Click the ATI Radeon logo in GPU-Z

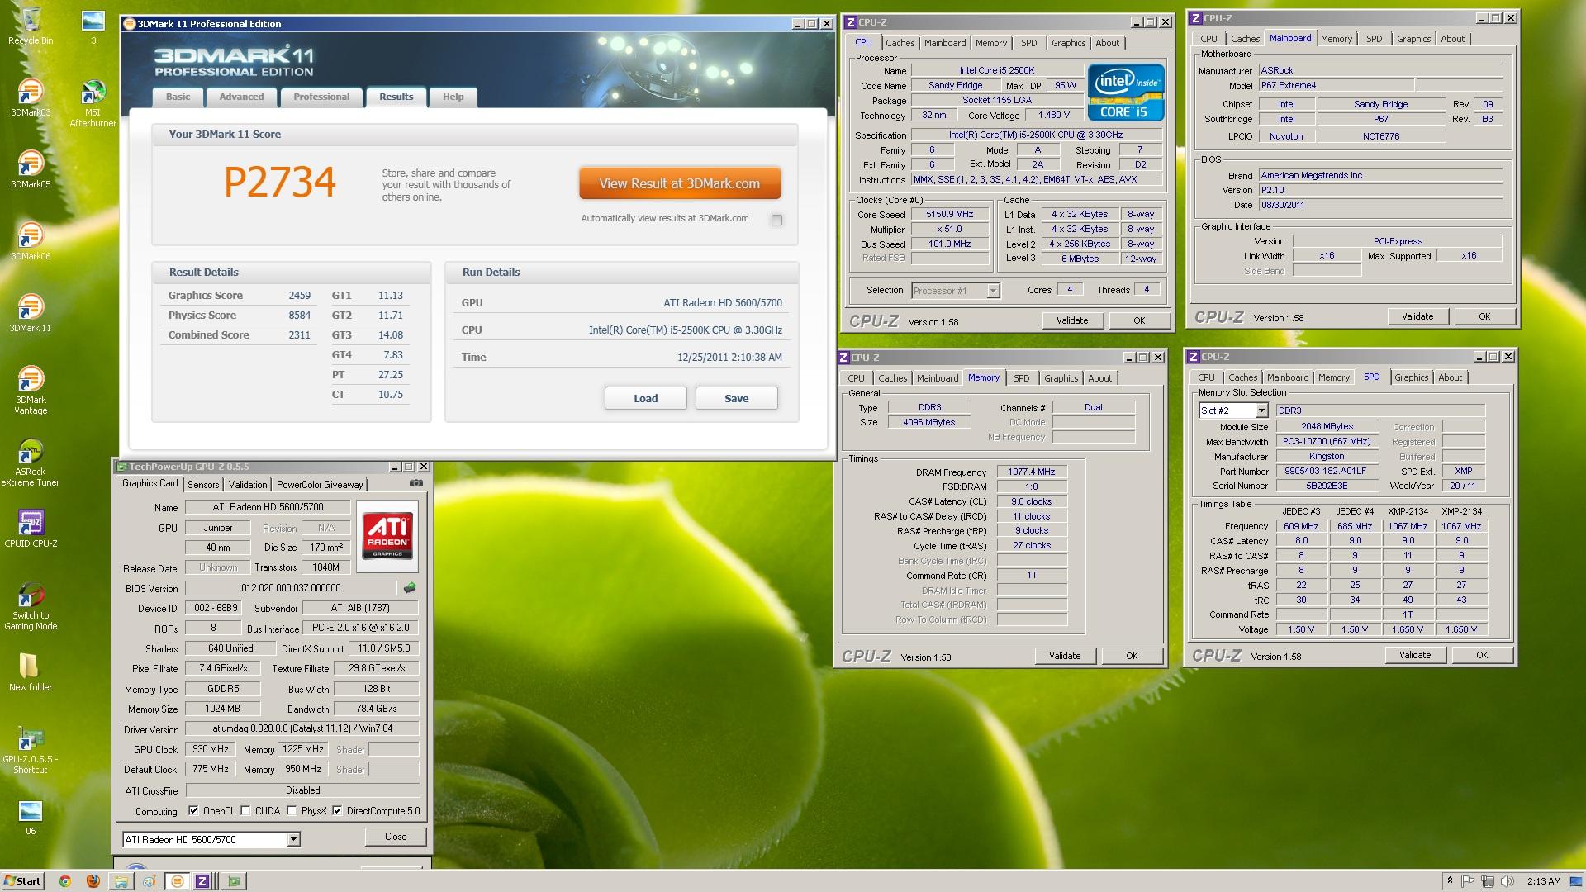(x=387, y=535)
